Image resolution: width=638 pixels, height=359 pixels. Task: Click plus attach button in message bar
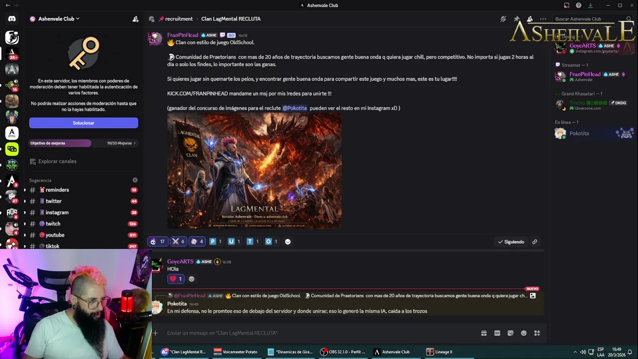pyautogui.click(x=155, y=333)
